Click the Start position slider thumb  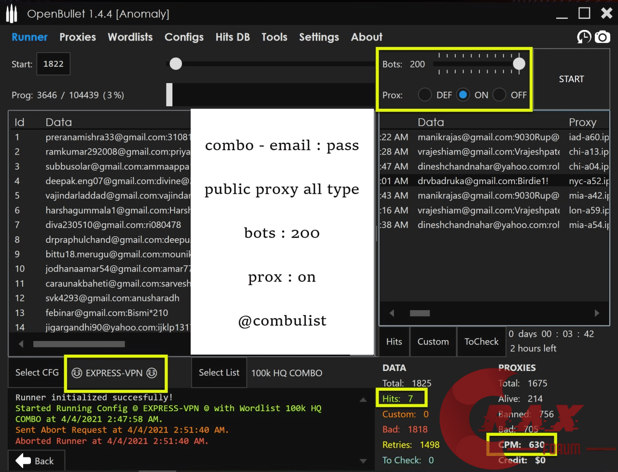pos(176,64)
